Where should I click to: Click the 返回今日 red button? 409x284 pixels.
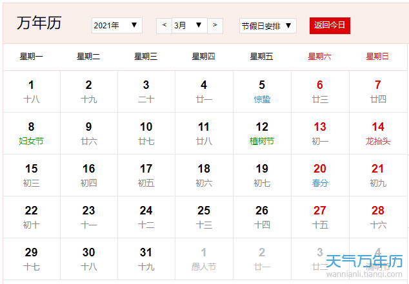pyautogui.click(x=330, y=26)
